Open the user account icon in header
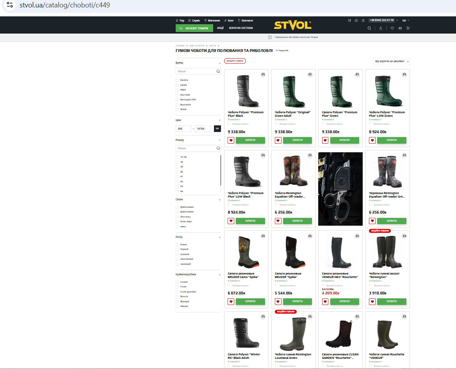 [x=380, y=28]
